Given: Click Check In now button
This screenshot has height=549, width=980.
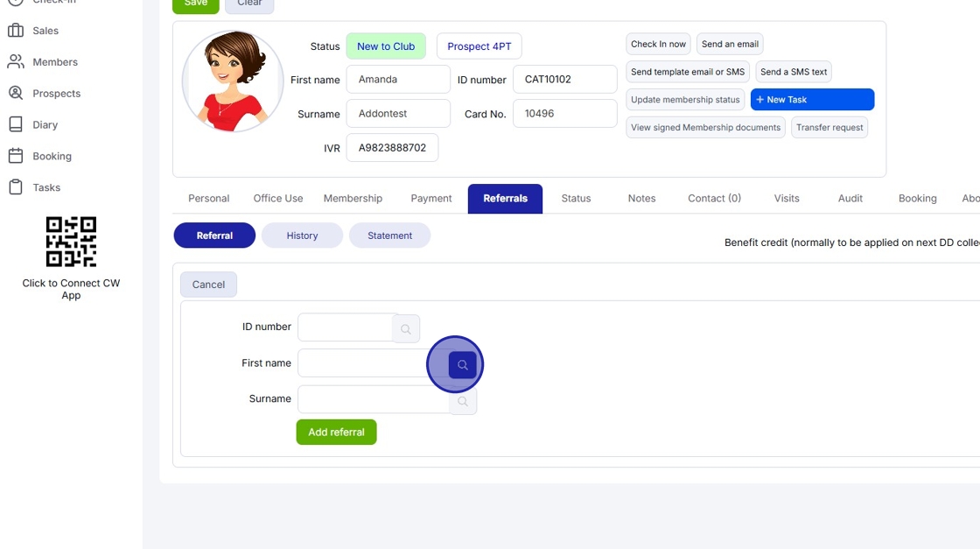Looking at the screenshot, I should 658,44.
